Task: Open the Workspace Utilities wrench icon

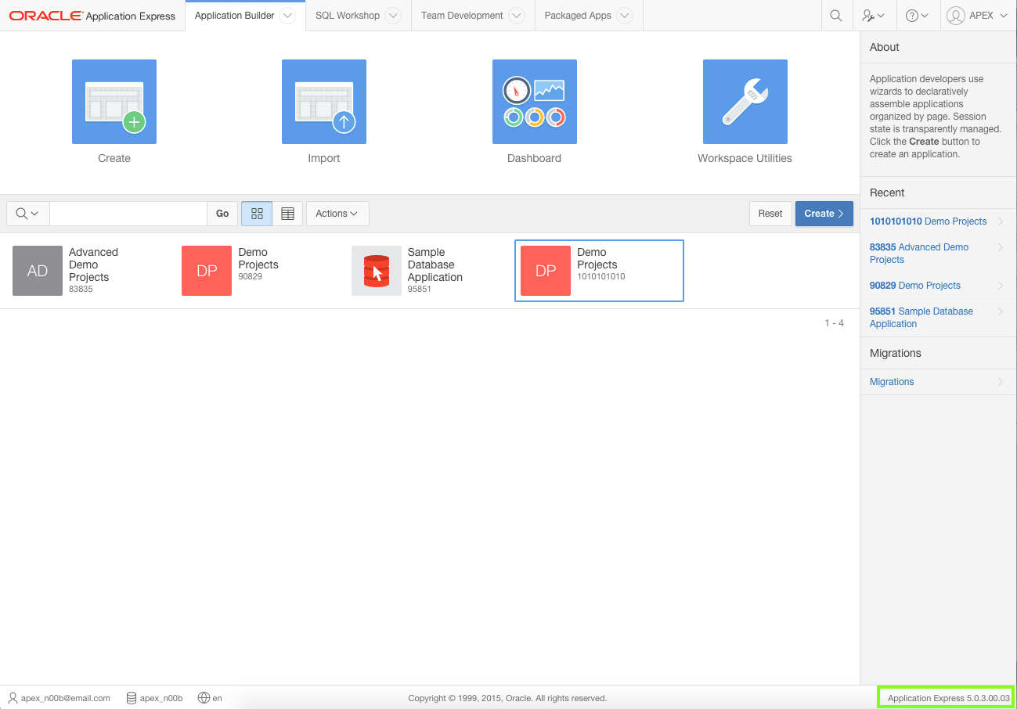Action: (745, 102)
